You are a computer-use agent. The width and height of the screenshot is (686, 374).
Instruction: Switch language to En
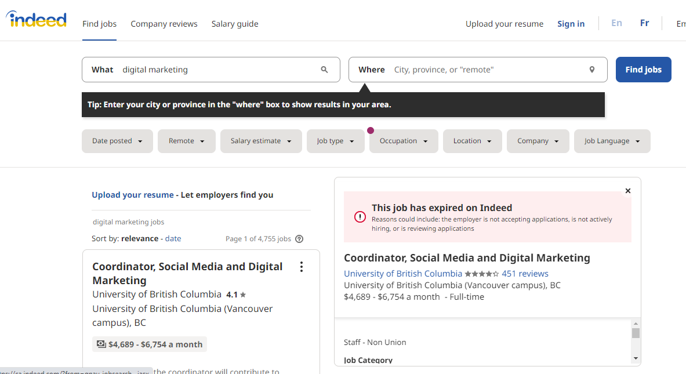[x=616, y=23]
